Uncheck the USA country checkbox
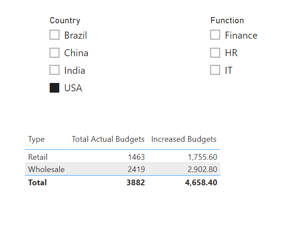 [54, 88]
